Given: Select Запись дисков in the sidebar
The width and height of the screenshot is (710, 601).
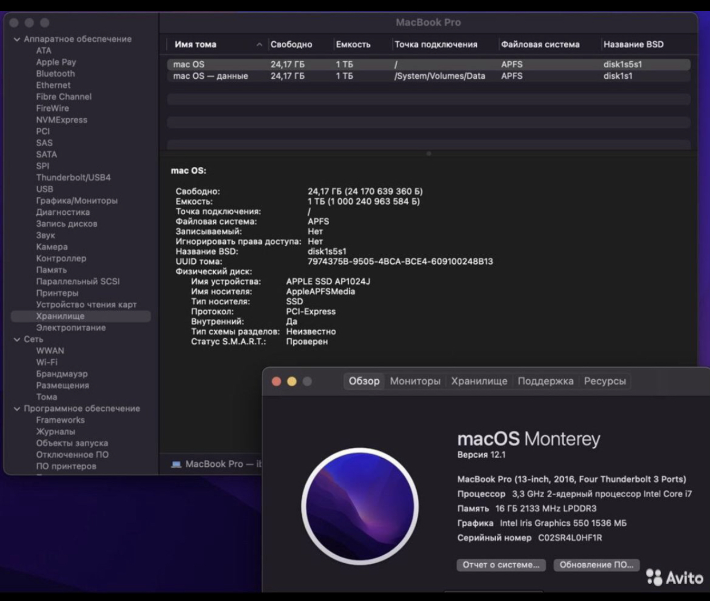Looking at the screenshot, I should click(x=66, y=224).
